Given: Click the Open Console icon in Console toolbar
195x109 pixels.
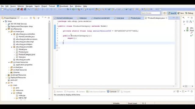Looking at the screenshot, I should click(183, 91).
